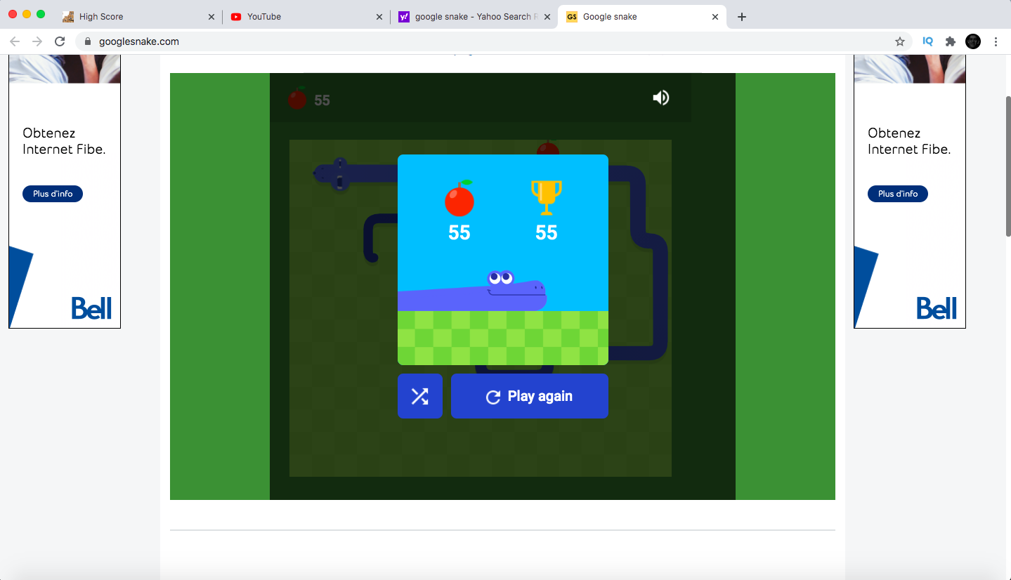This screenshot has height=580, width=1011.
Task: Open the google snake Yahoo Search tab
Action: click(474, 17)
